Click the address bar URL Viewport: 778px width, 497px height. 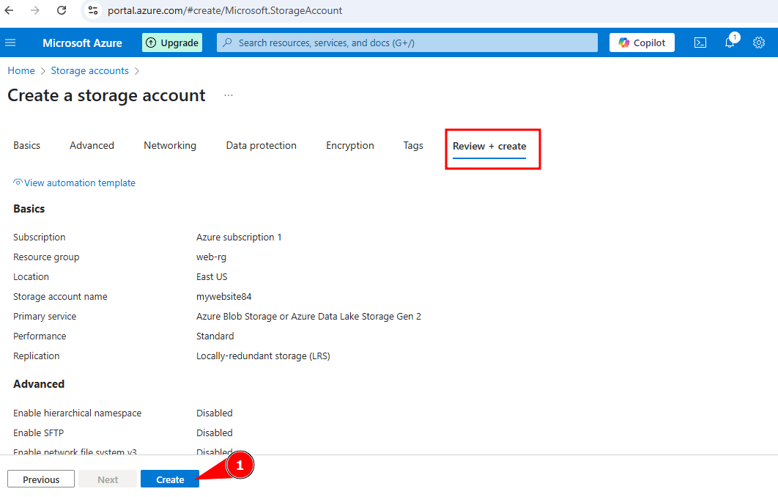(225, 10)
